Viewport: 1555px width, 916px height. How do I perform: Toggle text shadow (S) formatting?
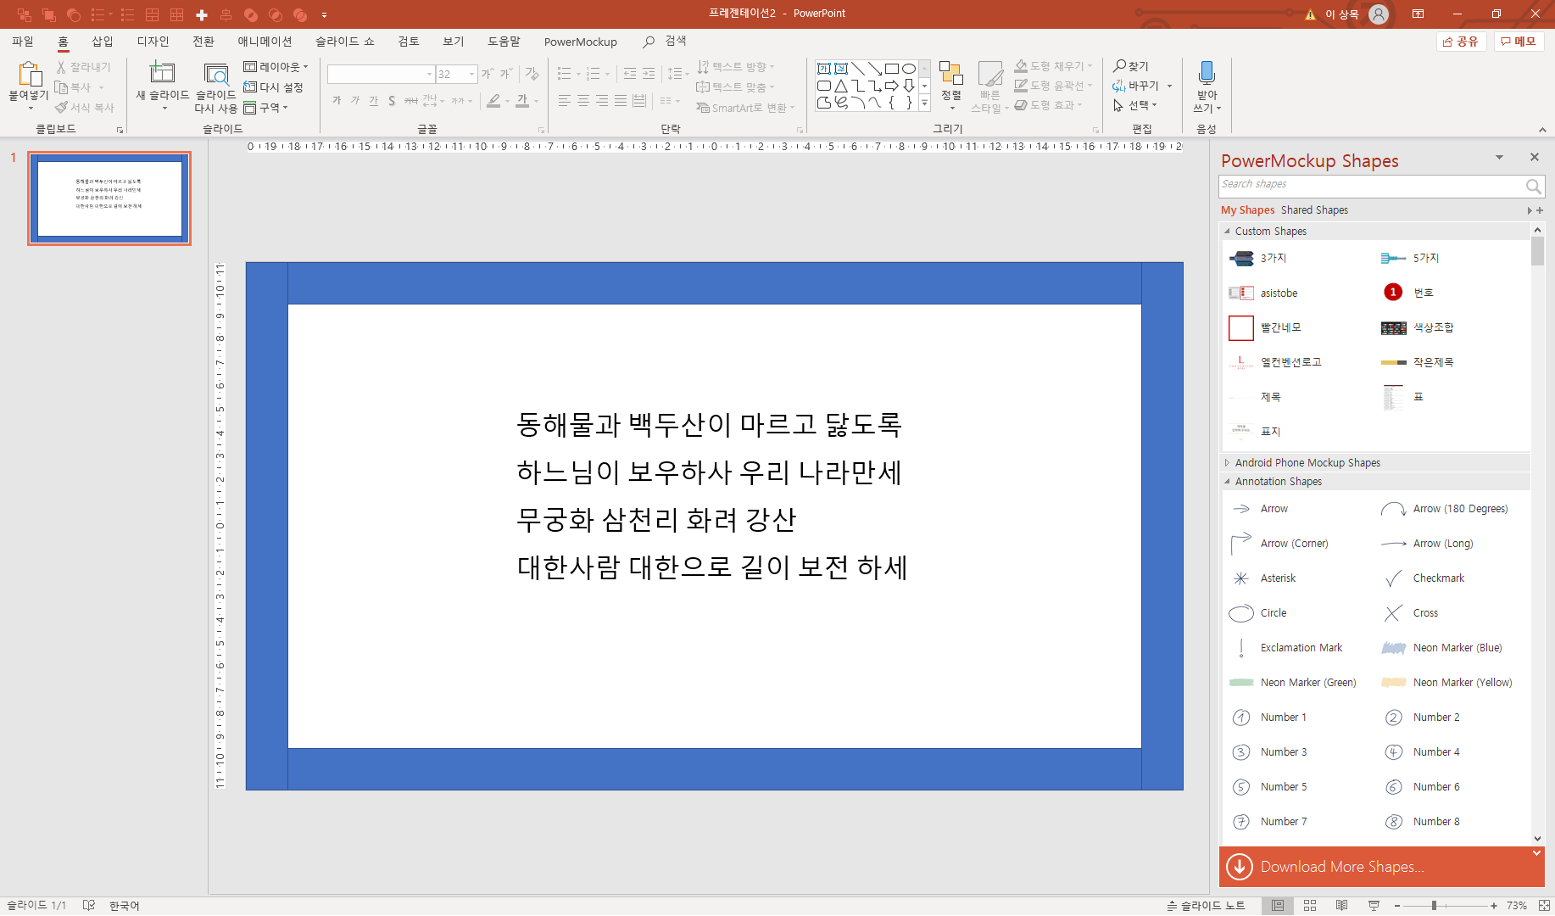pyautogui.click(x=392, y=101)
